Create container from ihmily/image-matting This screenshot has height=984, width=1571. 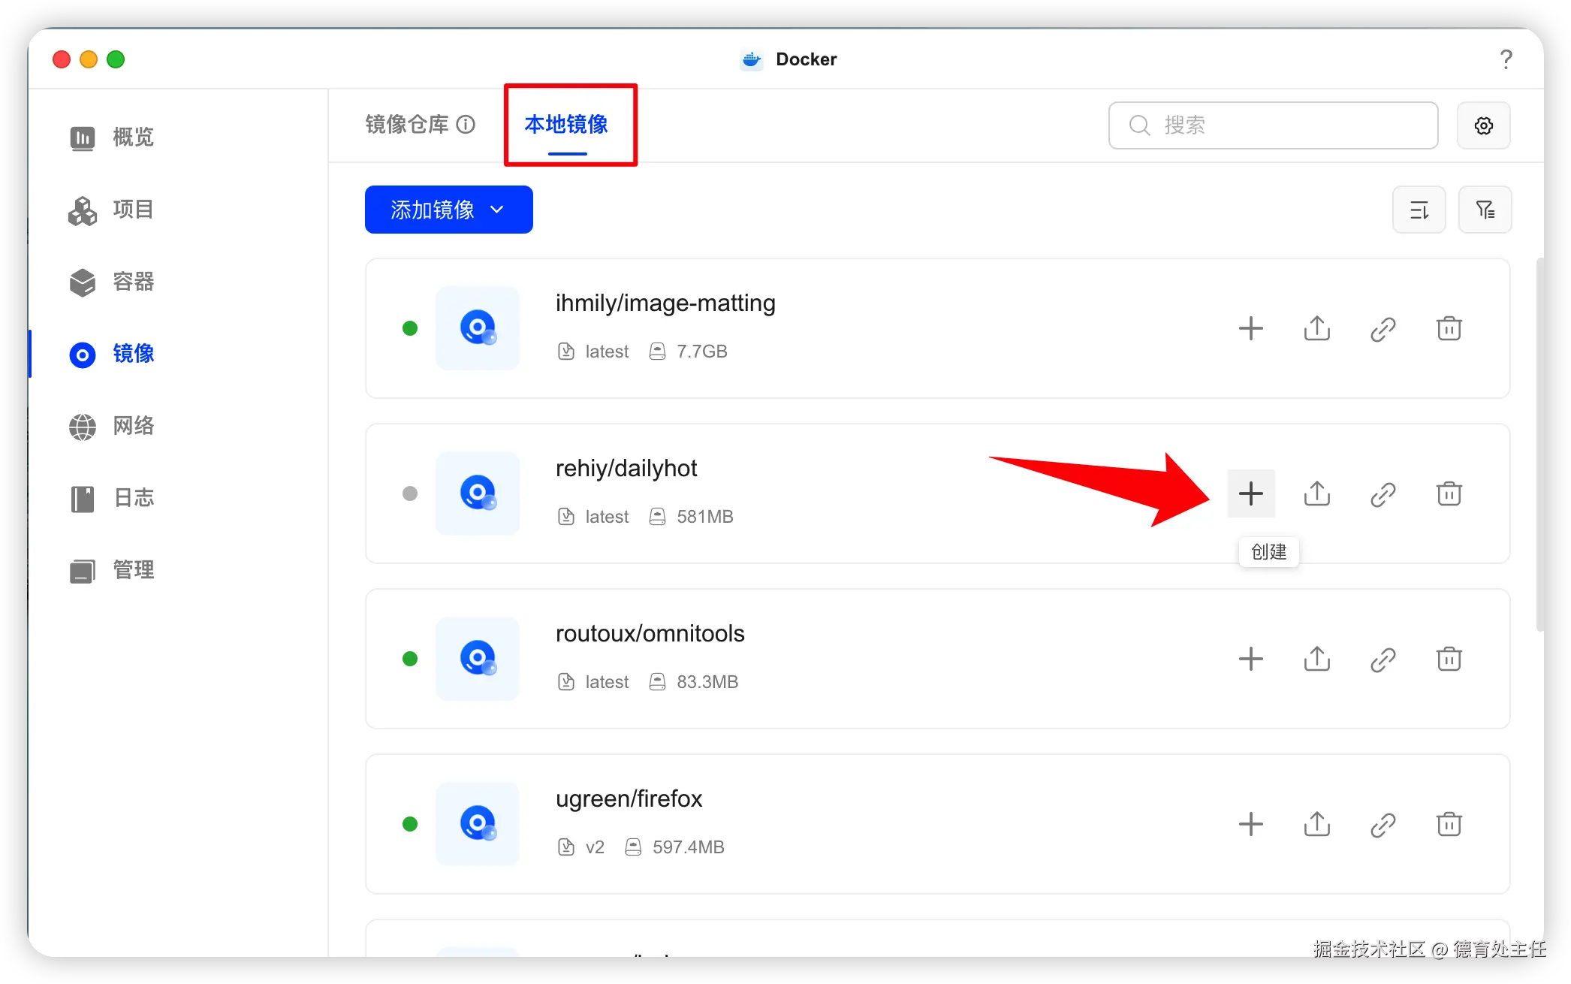(x=1251, y=328)
